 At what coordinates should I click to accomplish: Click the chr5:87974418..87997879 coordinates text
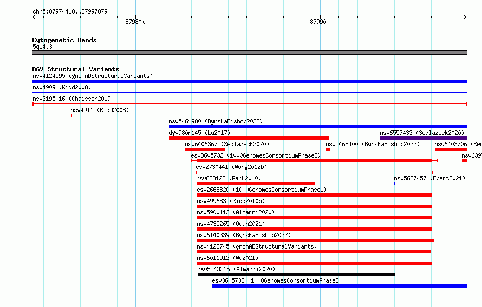click(x=70, y=12)
